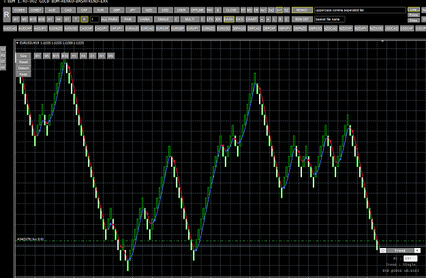Click the minus button in toolbar
The image size is (426, 278).
[x=262, y=19]
